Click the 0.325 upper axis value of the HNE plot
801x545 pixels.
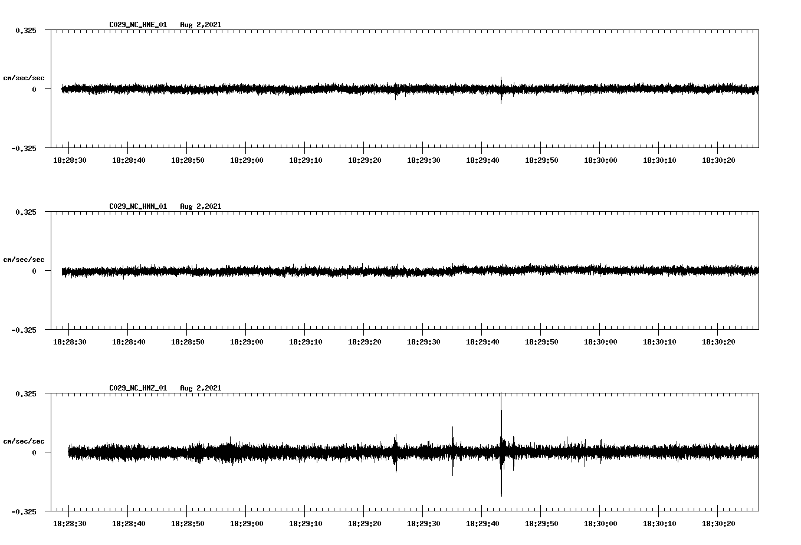pos(25,30)
